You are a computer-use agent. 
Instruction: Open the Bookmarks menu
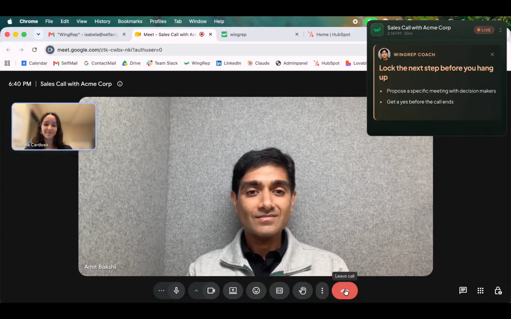130,21
